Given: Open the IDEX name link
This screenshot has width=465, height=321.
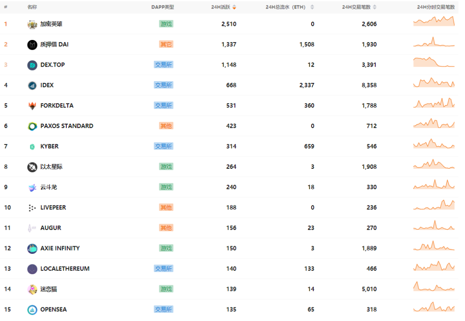Looking at the screenshot, I should point(47,85).
